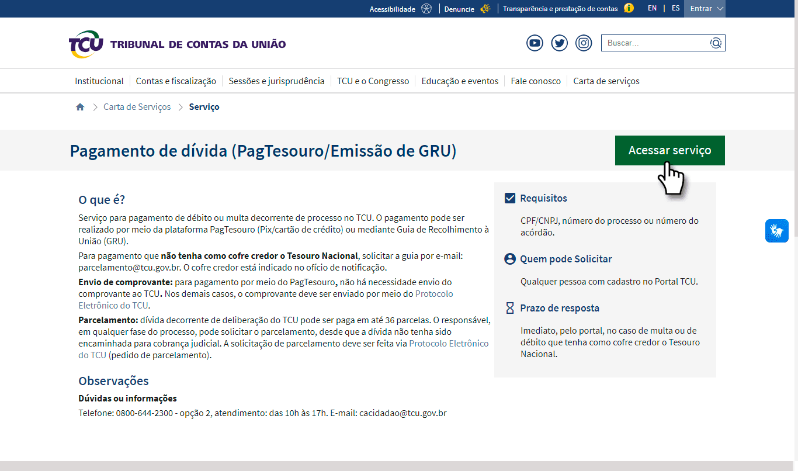Open the Contas e fiscalização menu

click(x=176, y=81)
